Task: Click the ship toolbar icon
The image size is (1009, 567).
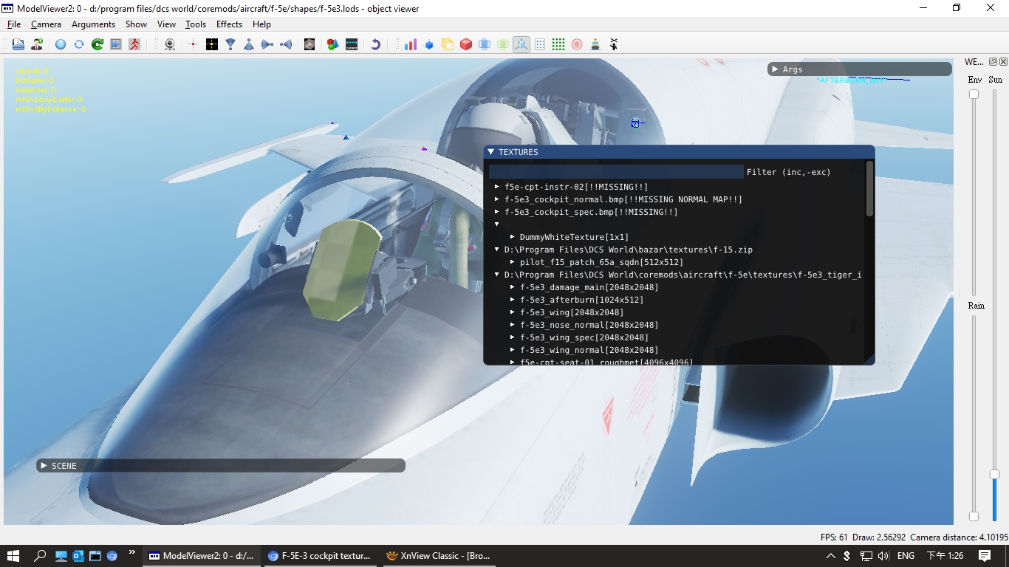Action: pyautogui.click(x=595, y=44)
